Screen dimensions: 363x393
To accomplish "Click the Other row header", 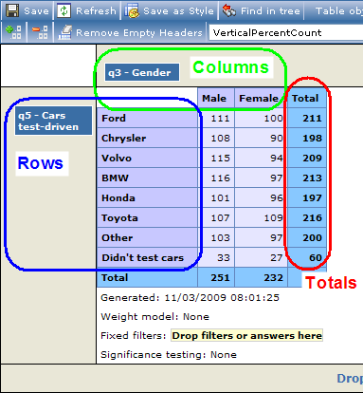I will click(147, 237).
